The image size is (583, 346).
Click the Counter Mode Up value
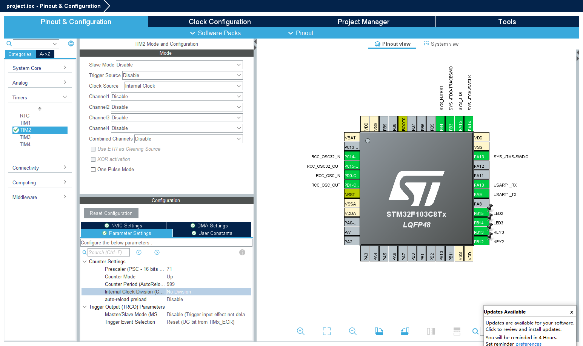tap(170, 276)
